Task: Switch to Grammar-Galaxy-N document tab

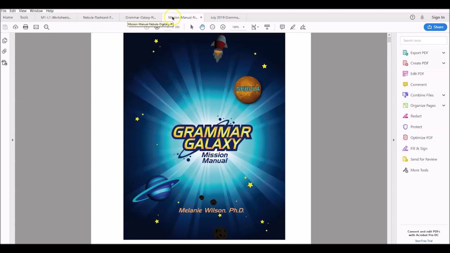Action: (141, 17)
